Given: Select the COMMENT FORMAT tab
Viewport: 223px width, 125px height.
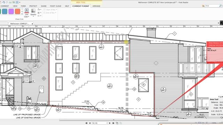Looking at the screenshot, I should click(80, 6).
